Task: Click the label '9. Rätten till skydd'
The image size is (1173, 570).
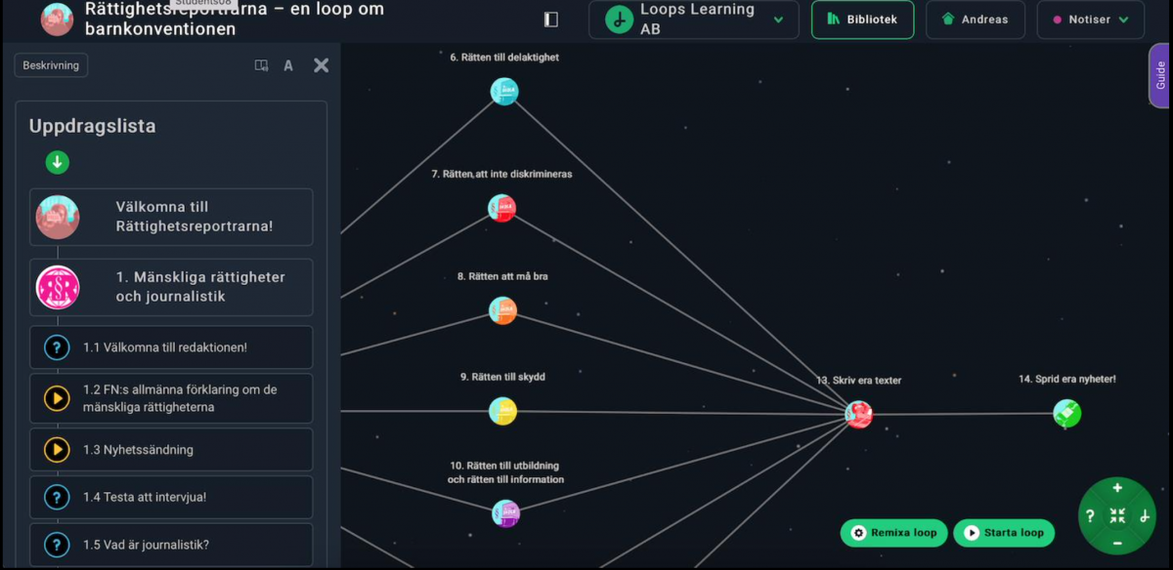Action: pyautogui.click(x=502, y=377)
